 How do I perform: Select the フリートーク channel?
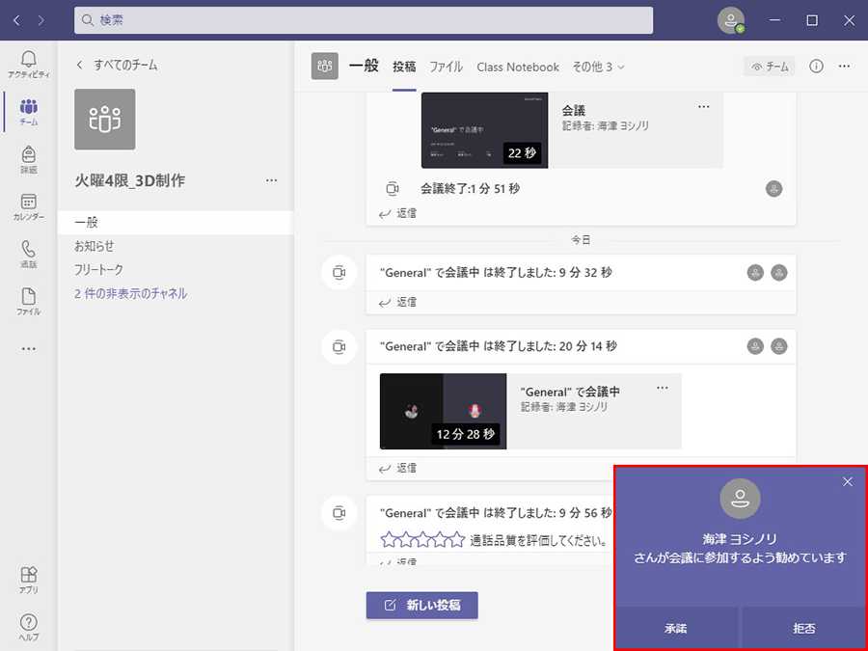pos(176,270)
